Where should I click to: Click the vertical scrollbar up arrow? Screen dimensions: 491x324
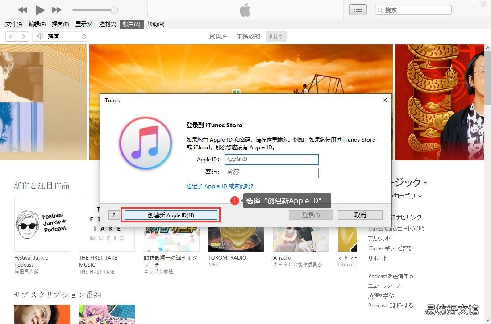tap(487, 48)
